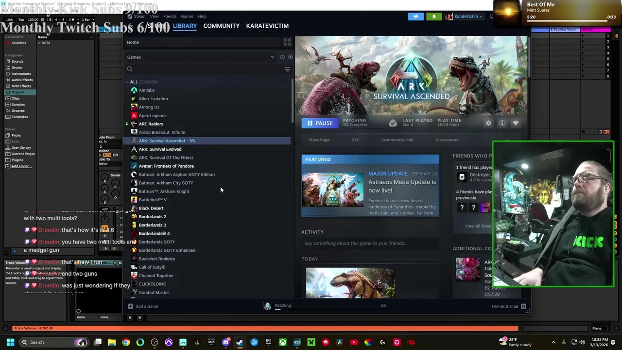Open Astraeos Mega Update featured thumbnail
Viewport: 622px width, 350px height.
coord(333,190)
